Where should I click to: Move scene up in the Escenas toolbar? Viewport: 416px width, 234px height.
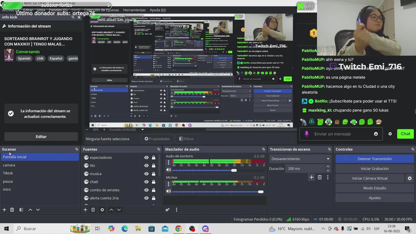click(30, 210)
